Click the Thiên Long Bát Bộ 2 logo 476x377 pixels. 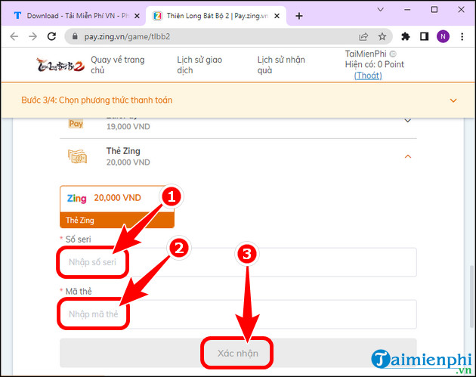point(60,65)
